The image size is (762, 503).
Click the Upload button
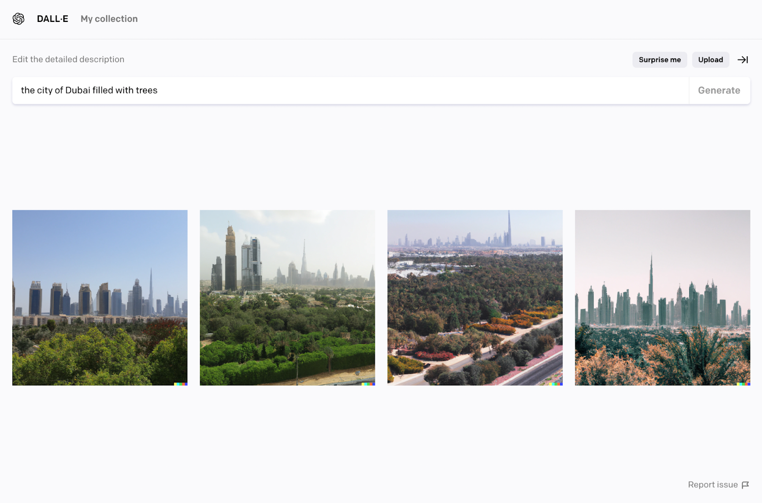(711, 60)
